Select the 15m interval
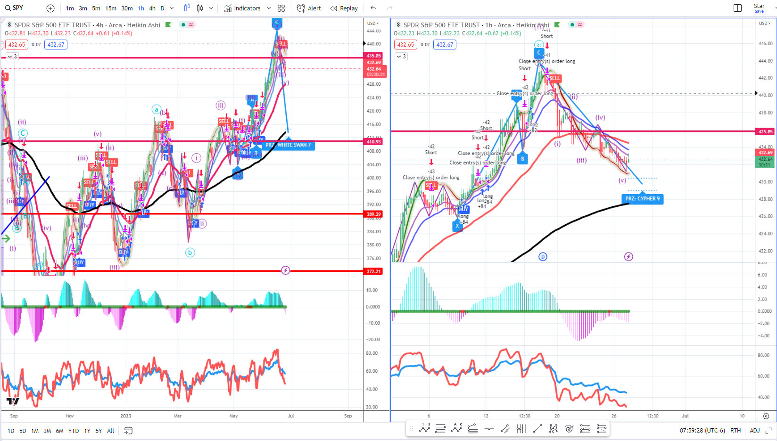The height and width of the screenshot is (441, 777). pos(111,8)
